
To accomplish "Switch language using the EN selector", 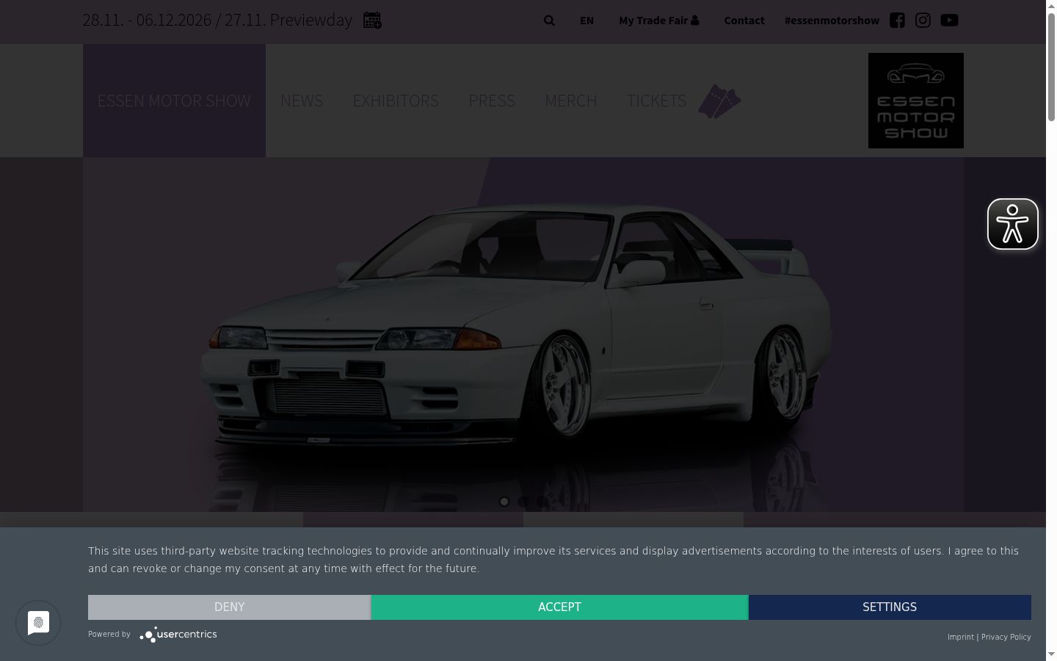I will pos(586,21).
